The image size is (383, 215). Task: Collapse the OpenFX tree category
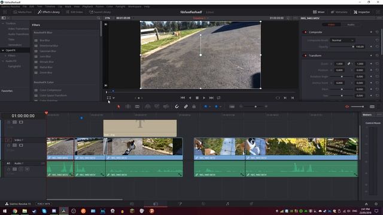(3, 50)
